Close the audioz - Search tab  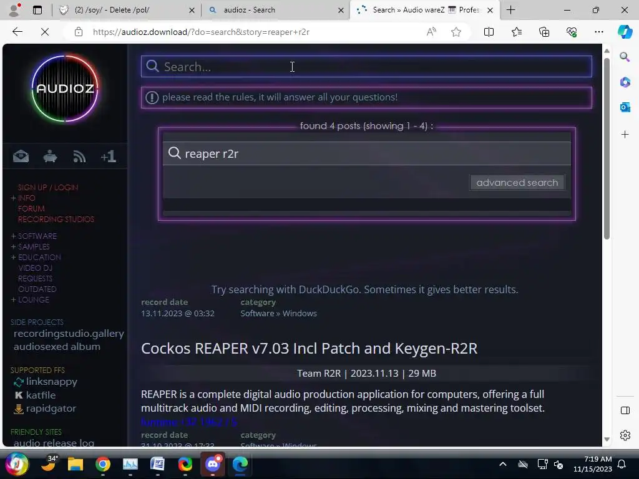[341, 10]
